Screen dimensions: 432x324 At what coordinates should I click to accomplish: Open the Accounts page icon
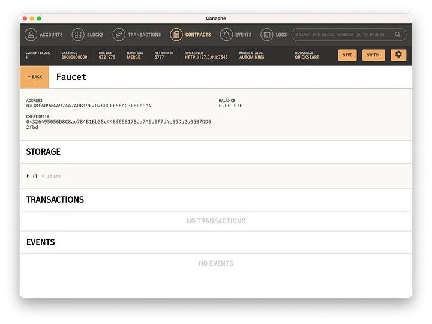click(x=31, y=35)
